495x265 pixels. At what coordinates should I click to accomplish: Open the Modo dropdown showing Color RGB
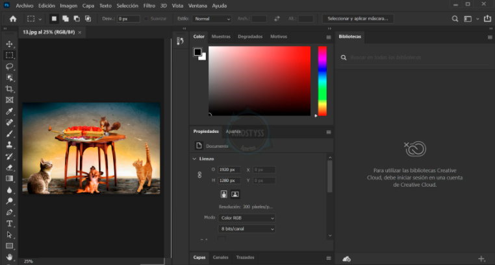[x=247, y=218]
